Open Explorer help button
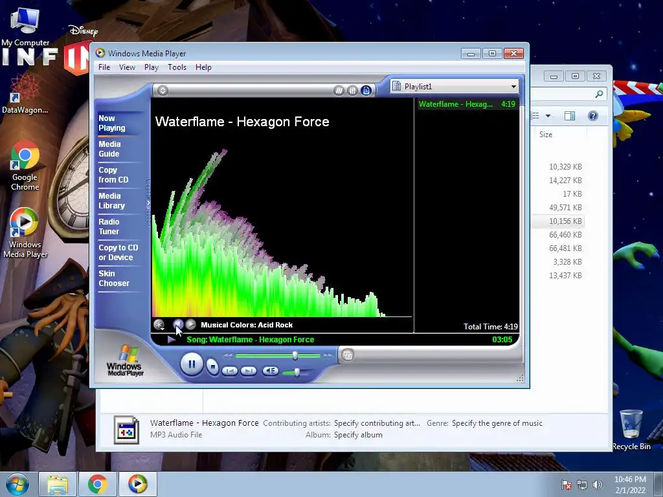This screenshot has width=663, height=497. pos(593,116)
